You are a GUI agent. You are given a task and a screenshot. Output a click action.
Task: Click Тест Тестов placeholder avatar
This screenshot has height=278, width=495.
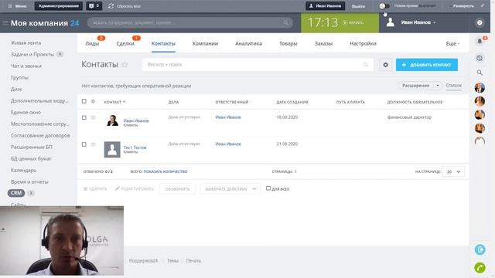[x=112, y=149]
